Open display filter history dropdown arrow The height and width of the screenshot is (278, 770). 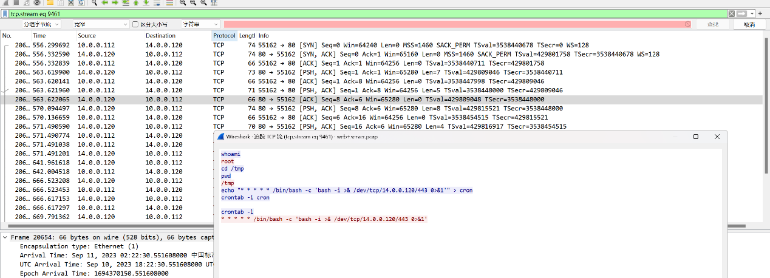(x=752, y=13)
